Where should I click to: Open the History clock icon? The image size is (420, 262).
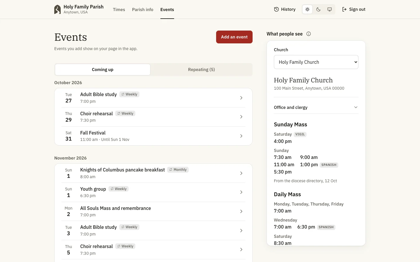[x=276, y=9]
